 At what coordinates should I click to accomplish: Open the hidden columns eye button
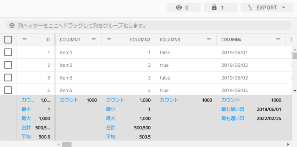tap(184, 8)
